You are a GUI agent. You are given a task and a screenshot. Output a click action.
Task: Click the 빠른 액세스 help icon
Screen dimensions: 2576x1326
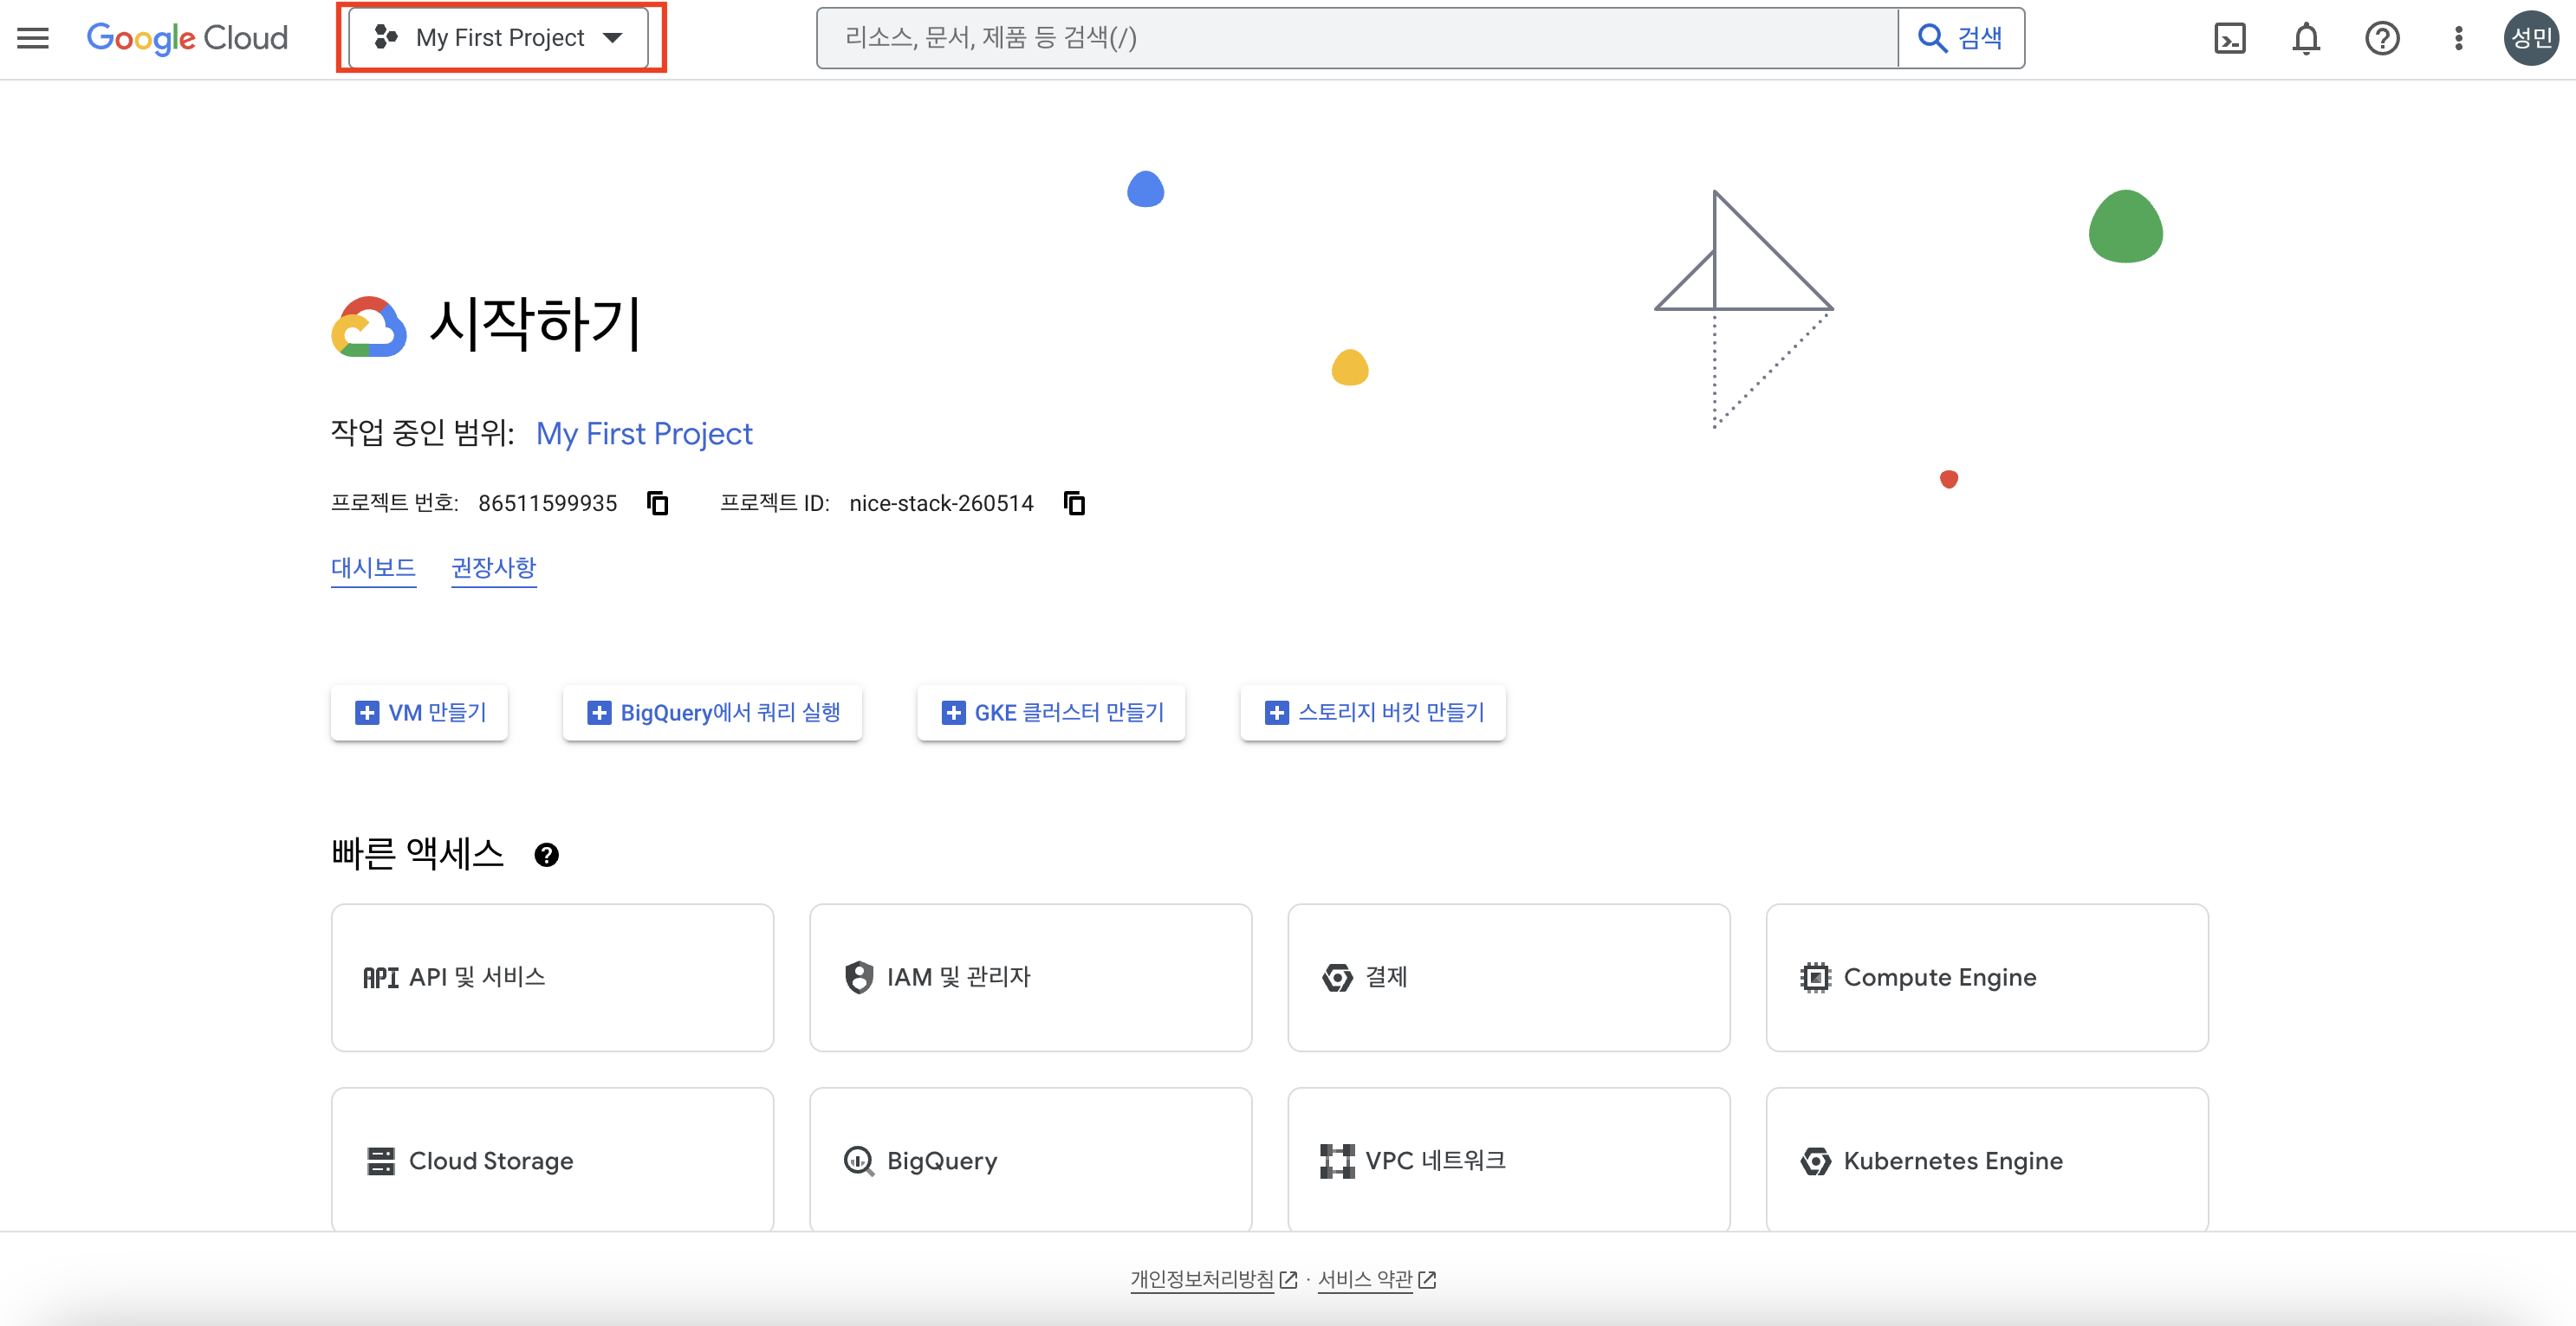[546, 856]
